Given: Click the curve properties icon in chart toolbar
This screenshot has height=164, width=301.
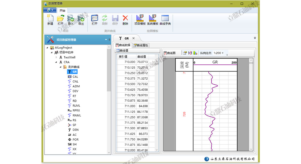Looking at the screenshot, I should [x=185, y=53].
